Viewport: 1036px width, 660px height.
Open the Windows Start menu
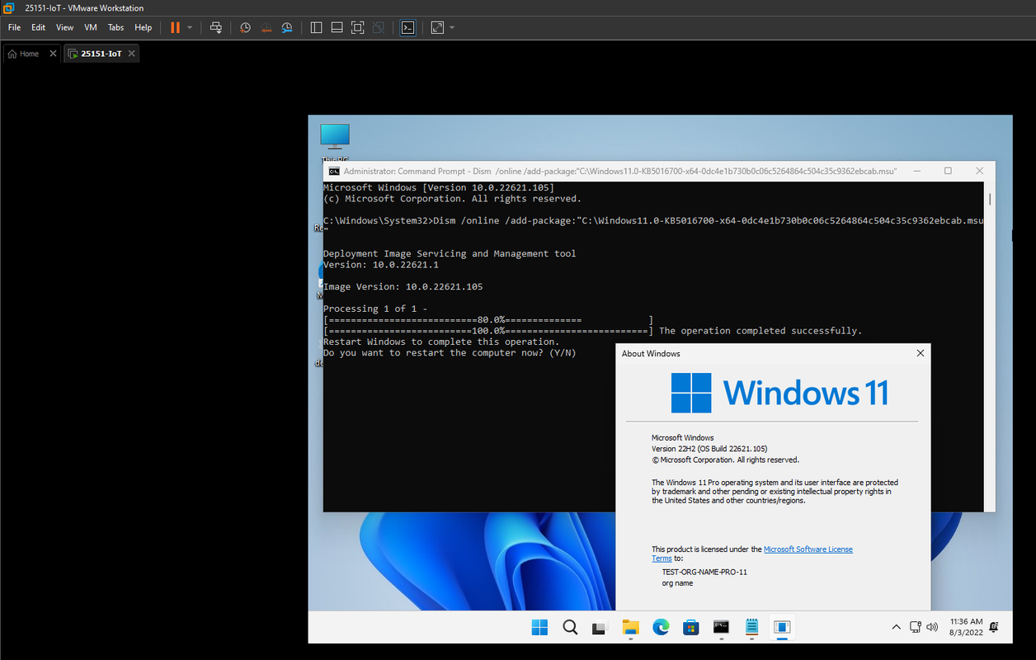539,627
